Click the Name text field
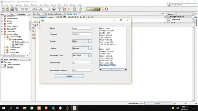 pyautogui.click(x=82, y=28)
